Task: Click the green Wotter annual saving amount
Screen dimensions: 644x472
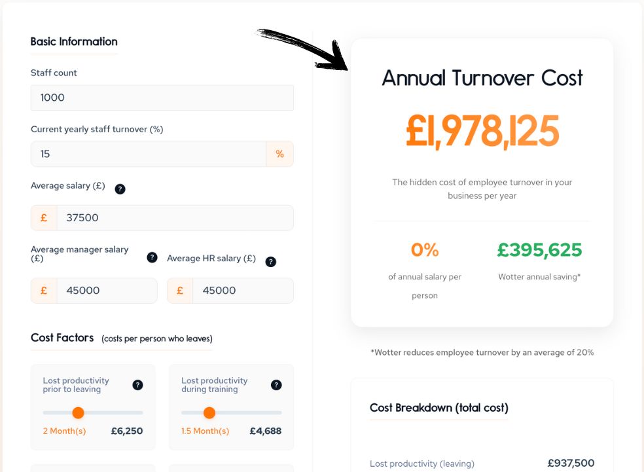Action: coord(539,251)
